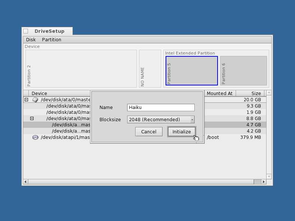Viewport: 295px width, 221px height.
Task: Open the Disk menu
Action: [x=31, y=39]
